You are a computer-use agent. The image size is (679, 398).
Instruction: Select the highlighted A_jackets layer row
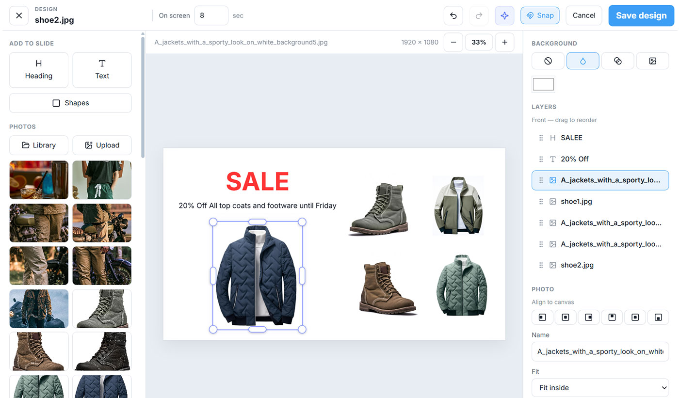[600, 180]
